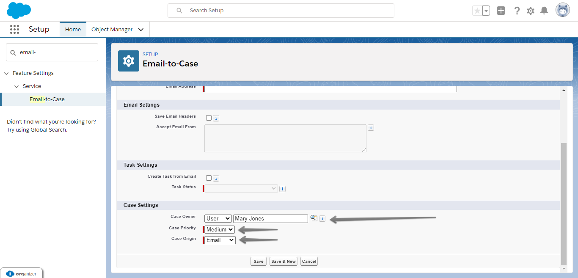Open the Task Status dropdown
This screenshot has height=278, width=578.
[240, 188]
